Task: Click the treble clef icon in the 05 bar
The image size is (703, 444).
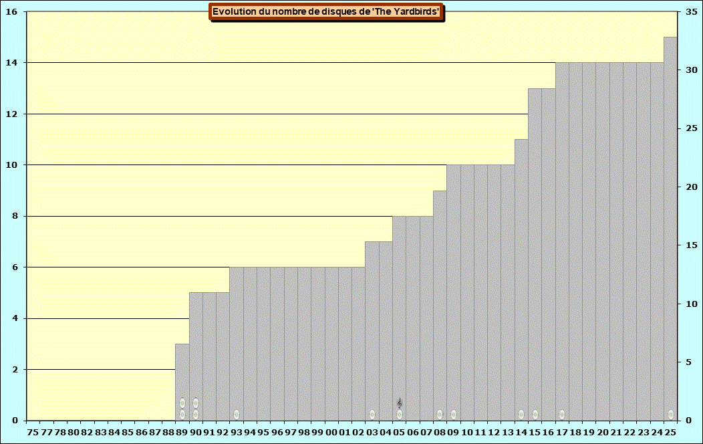Action: 400,403
